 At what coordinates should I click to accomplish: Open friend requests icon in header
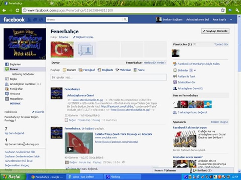coord(29,19)
